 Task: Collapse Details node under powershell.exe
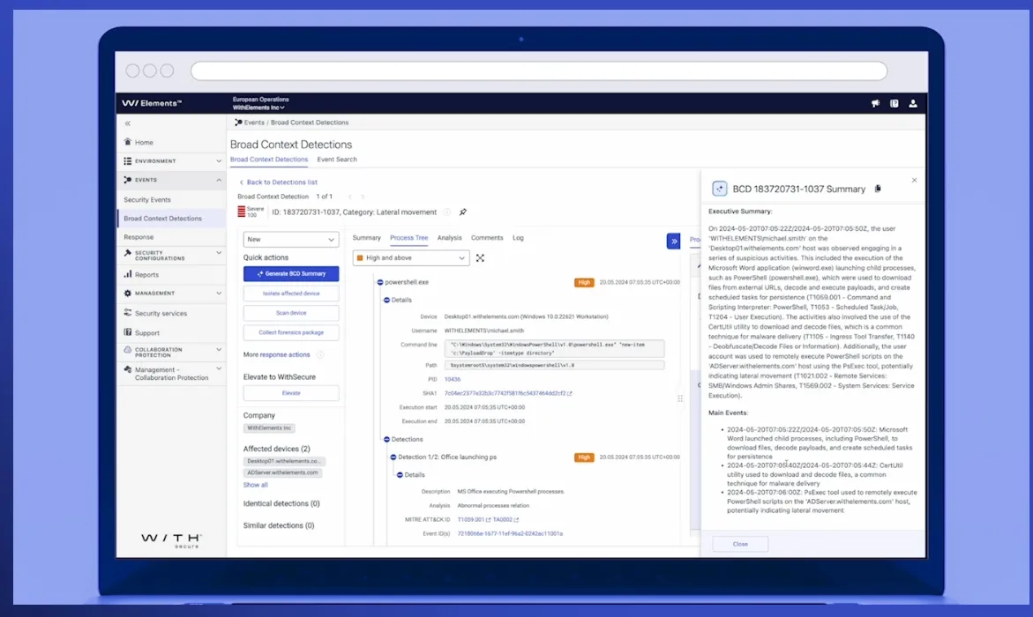pyautogui.click(x=386, y=301)
